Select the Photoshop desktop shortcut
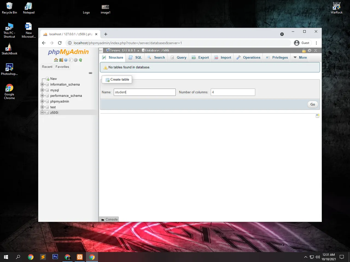 coord(9,69)
